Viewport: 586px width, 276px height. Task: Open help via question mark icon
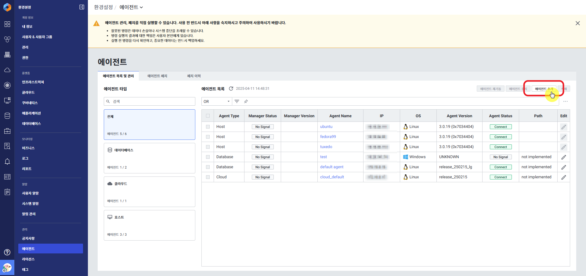tap(7, 252)
